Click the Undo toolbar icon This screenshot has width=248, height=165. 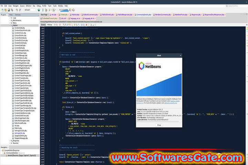tap(17, 10)
